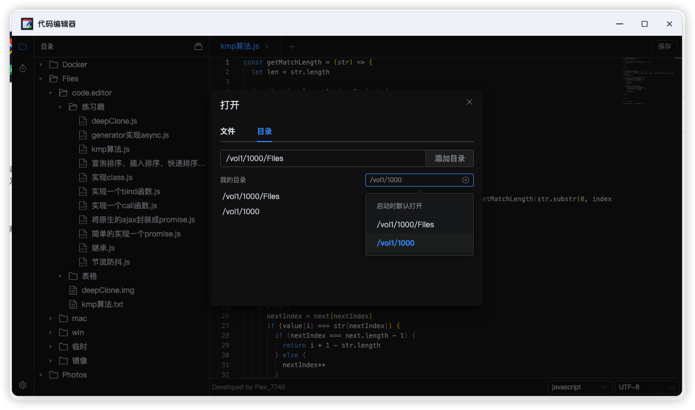Viewport: 695px width, 410px height.
Task: Click the 添加目录 button
Action: (x=449, y=158)
